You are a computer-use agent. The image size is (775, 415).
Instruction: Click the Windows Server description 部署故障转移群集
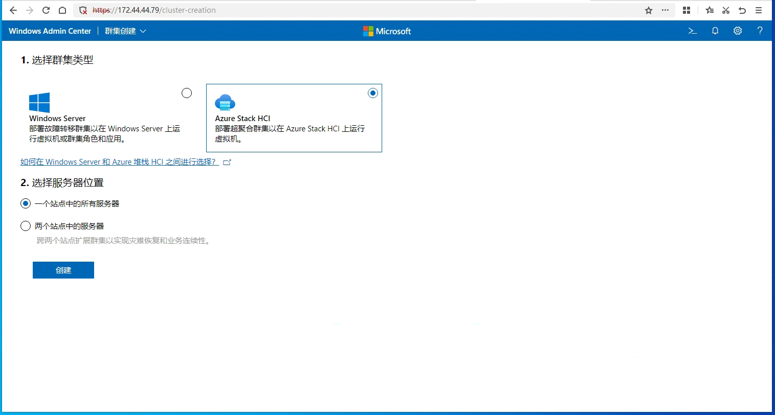coord(105,134)
